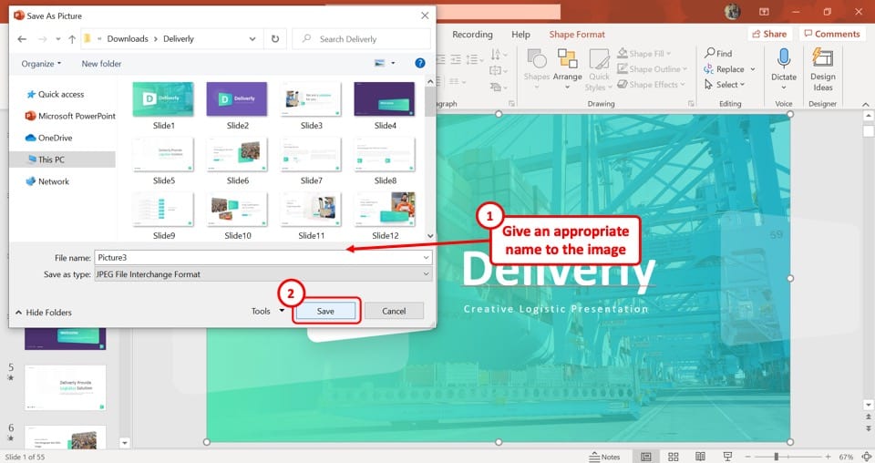
Task: Open OneDrive location
Action: point(49,138)
